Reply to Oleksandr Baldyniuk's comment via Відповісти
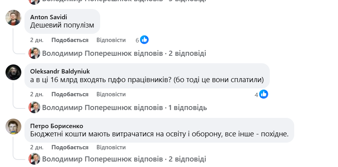Image resolution: width=338 pixels, height=167 pixels. coord(111,94)
